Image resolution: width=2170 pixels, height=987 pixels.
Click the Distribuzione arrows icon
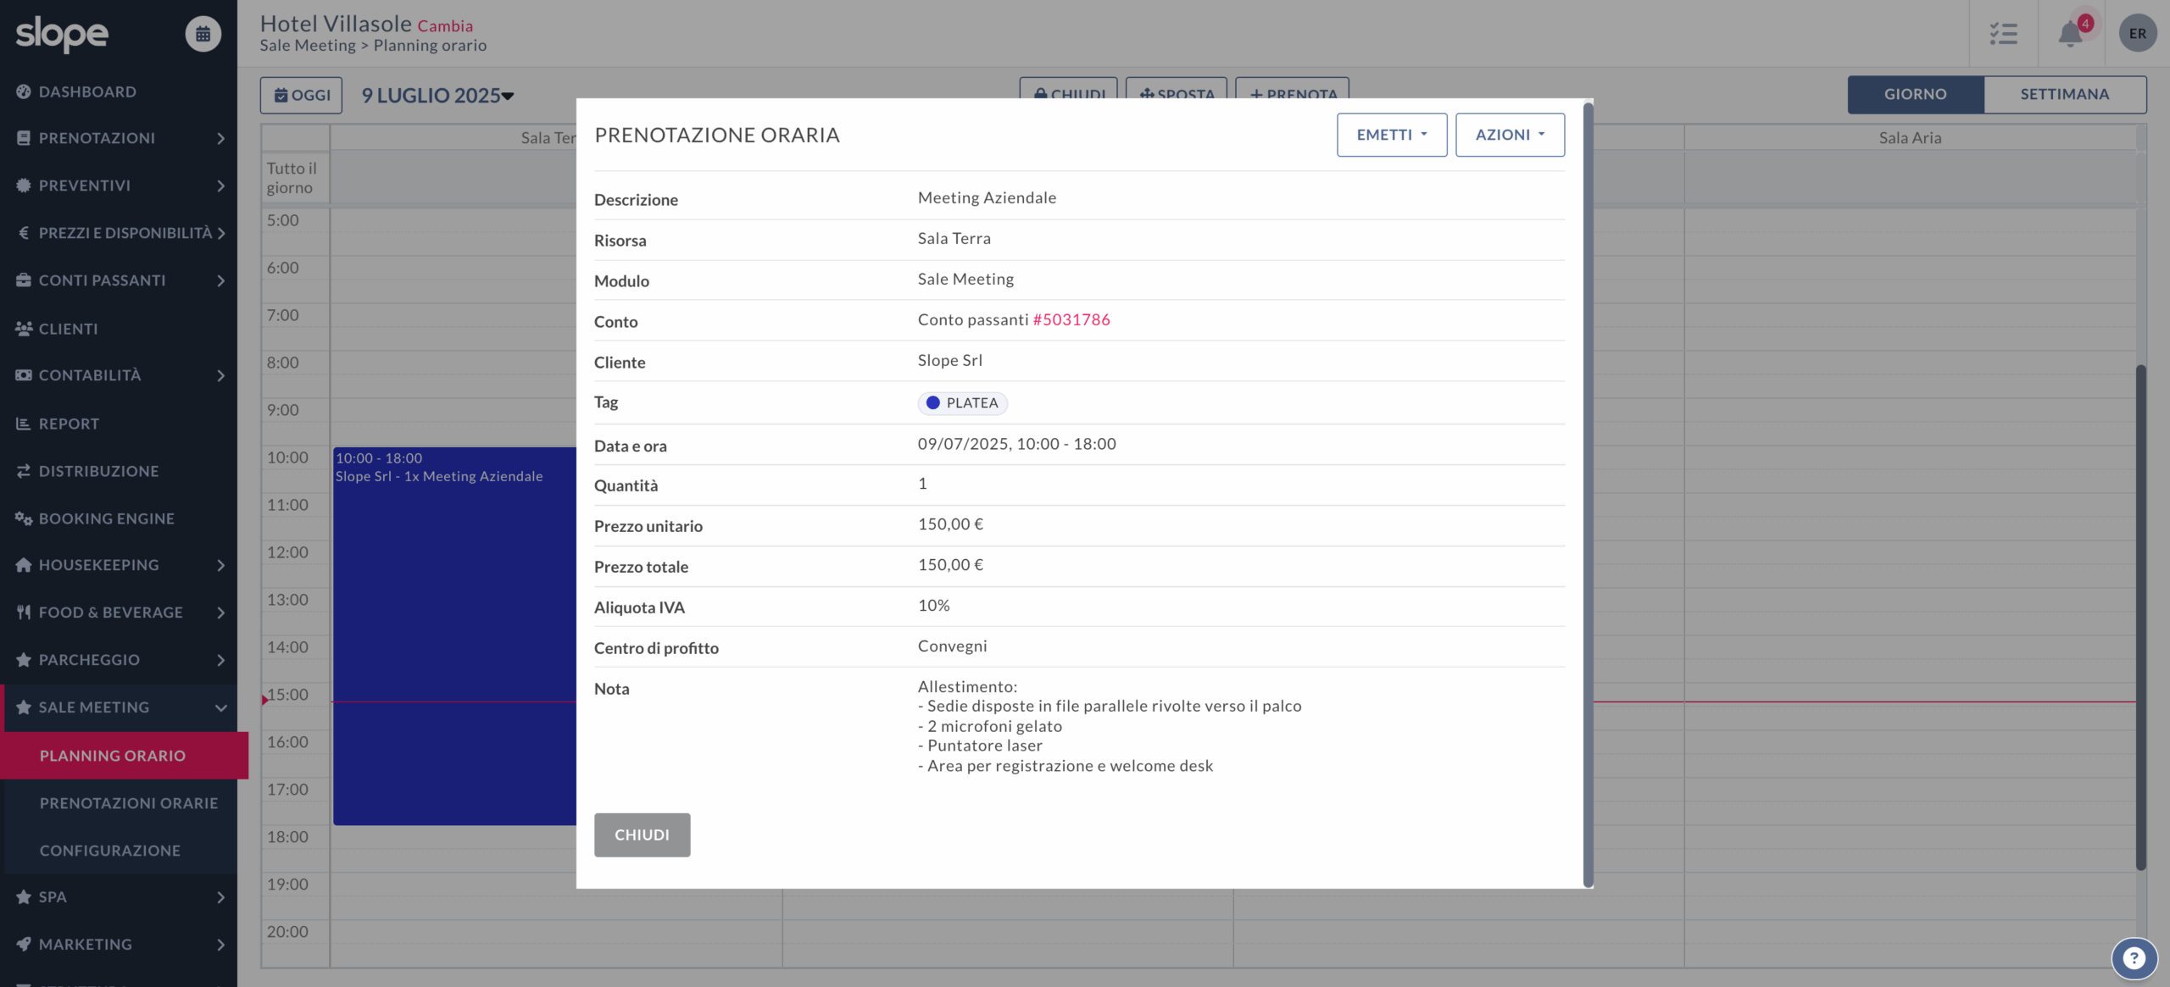tap(24, 471)
